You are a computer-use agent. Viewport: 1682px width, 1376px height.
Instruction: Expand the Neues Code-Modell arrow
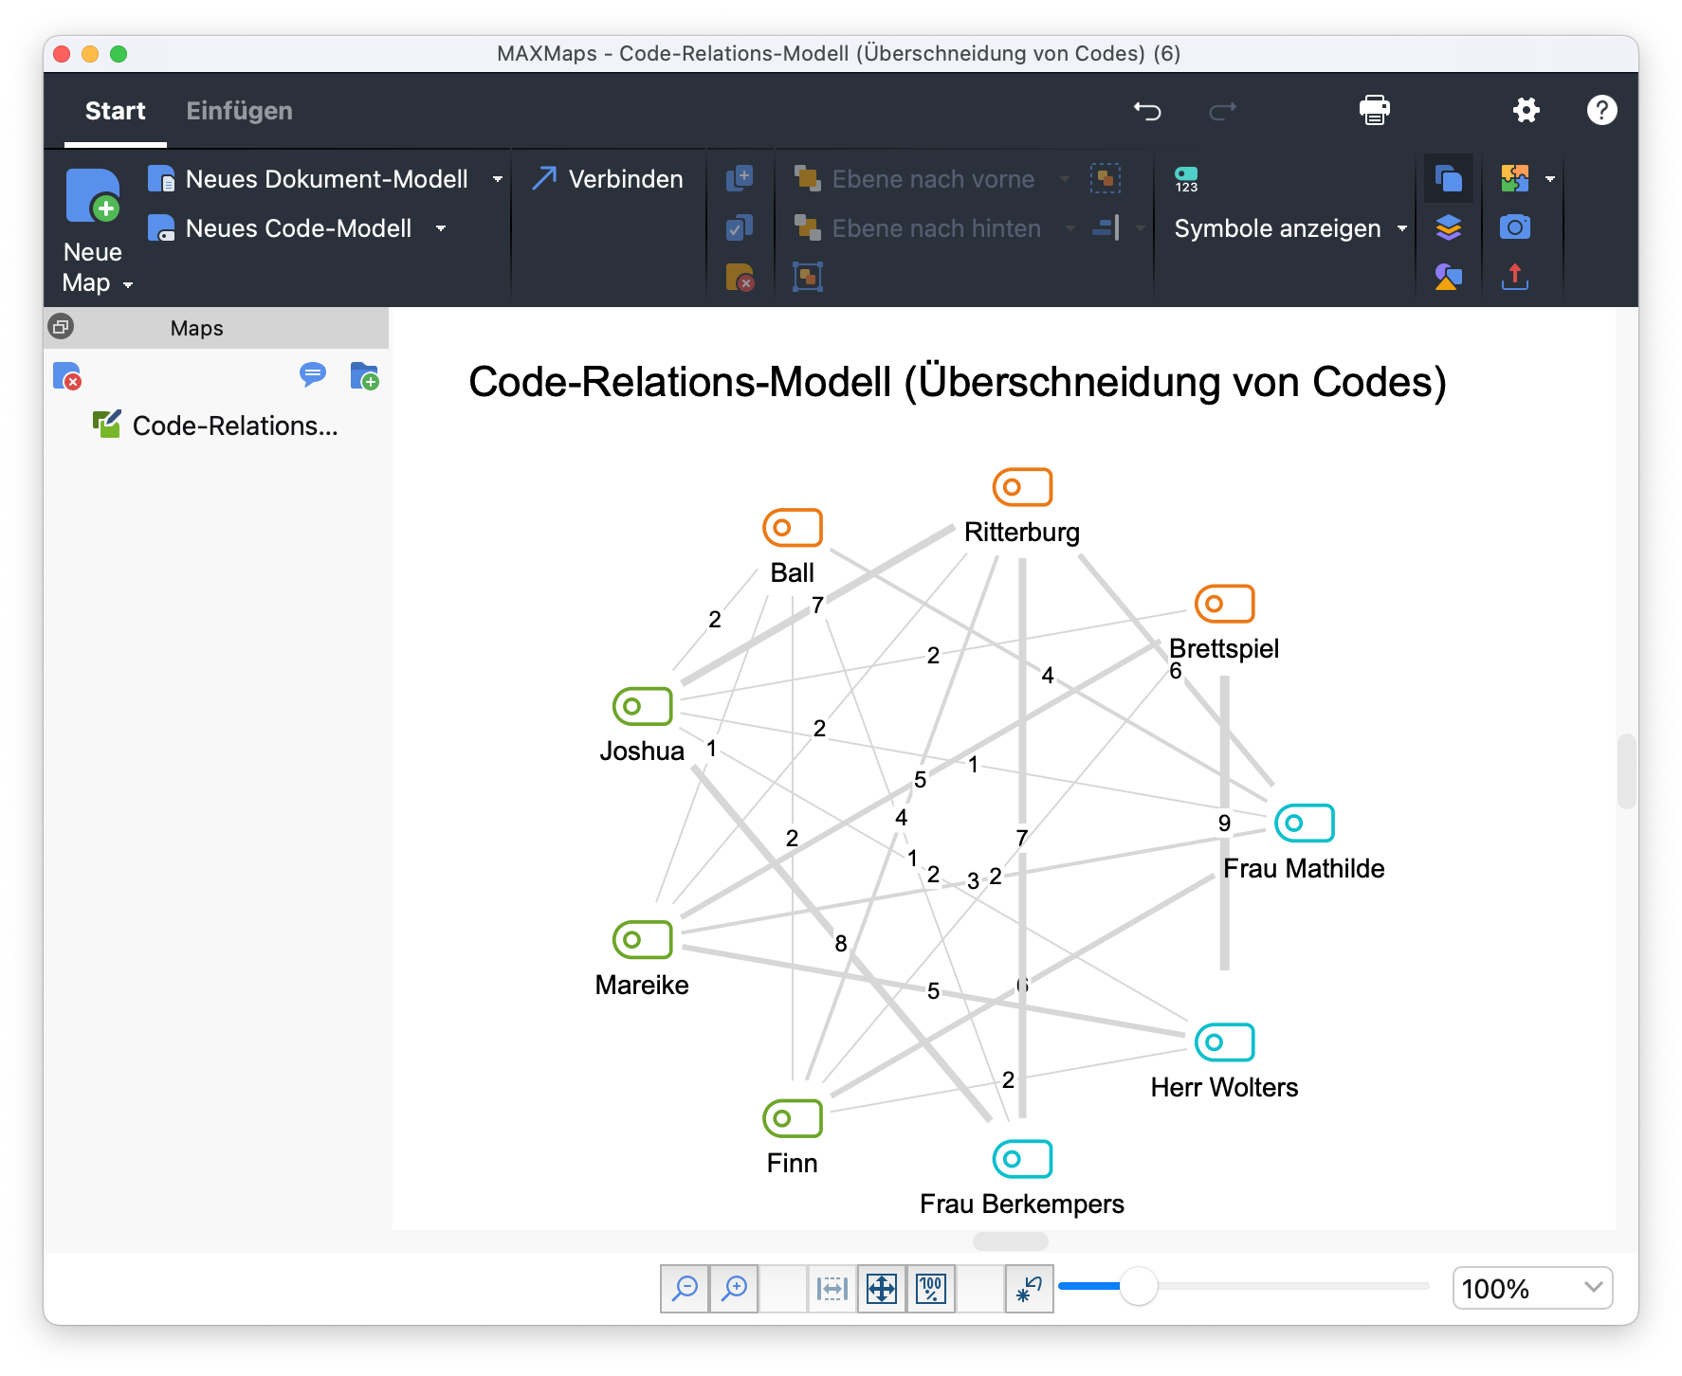[x=441, y=228]
